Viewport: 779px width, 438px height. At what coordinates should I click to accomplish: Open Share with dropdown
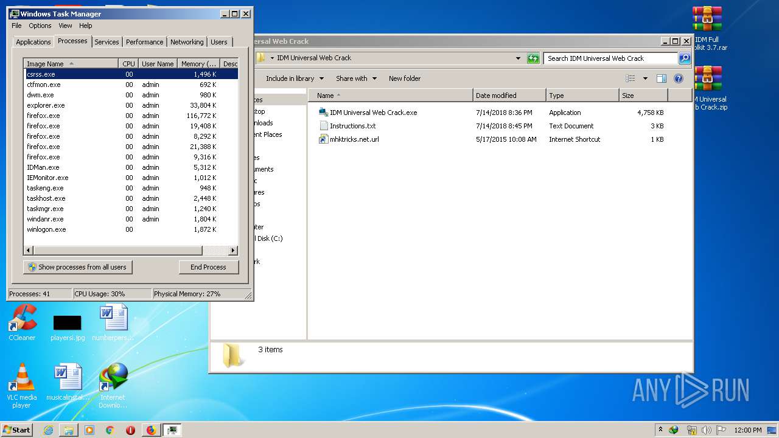coord(356,78)
